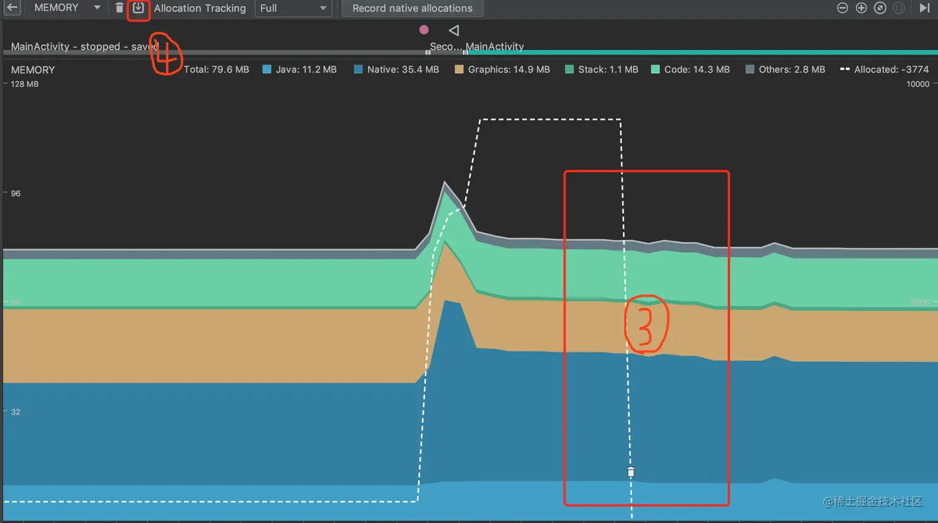This screenshot has width=938, height=523.
Task: Click the 'Java: 11.2 MB' legend label
Action: tap(306, 69)
